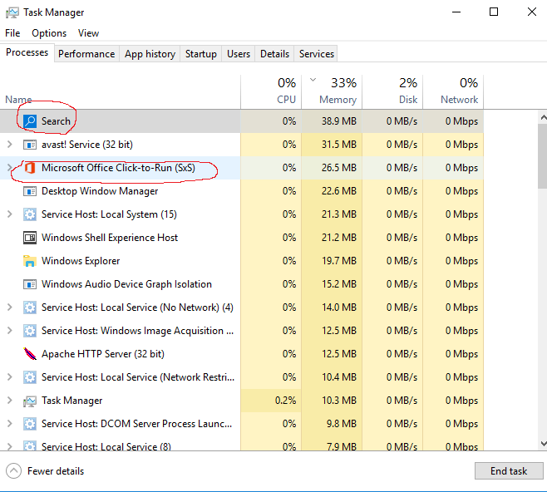This screenshot has width=547, height=492.
Task: Open the View menu
Action: (88, 33)
